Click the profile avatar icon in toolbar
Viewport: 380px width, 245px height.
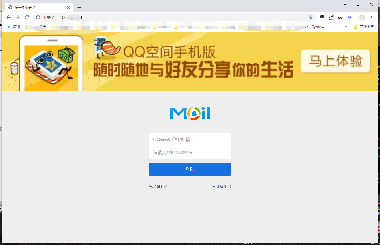pos(362,17)
